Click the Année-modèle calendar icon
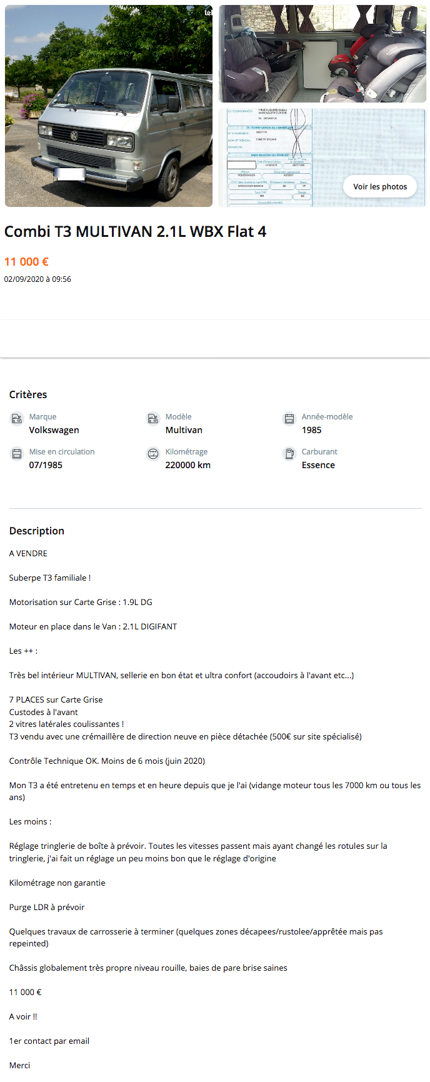 (x=289, y=419)
